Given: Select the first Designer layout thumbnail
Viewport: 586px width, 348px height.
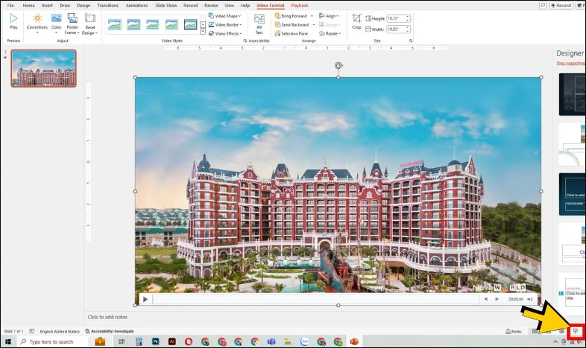Looking at the screenshot, I should pyautogui.click(x=572, y=95).
